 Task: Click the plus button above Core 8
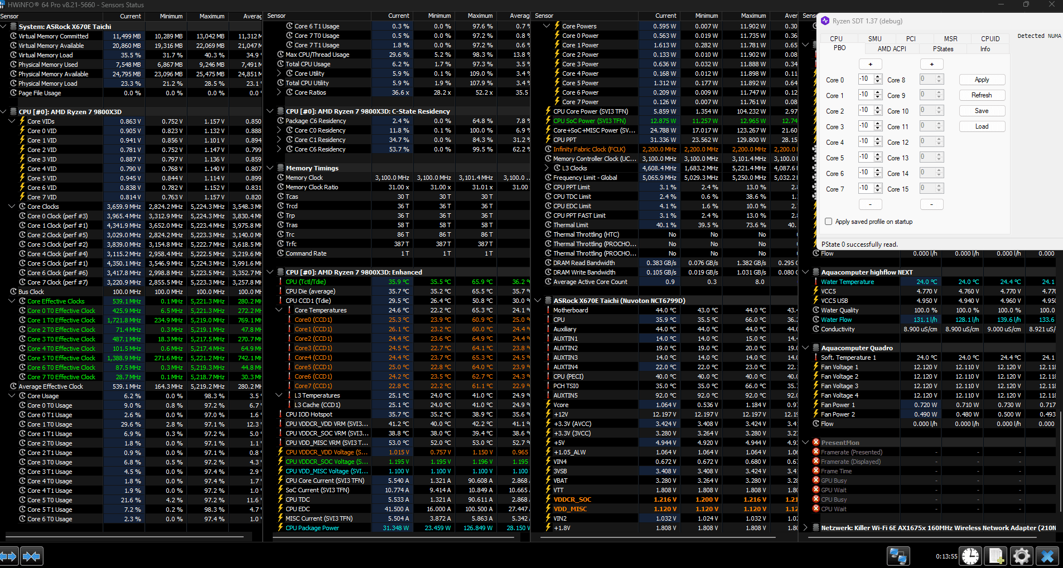pos(931,64)
